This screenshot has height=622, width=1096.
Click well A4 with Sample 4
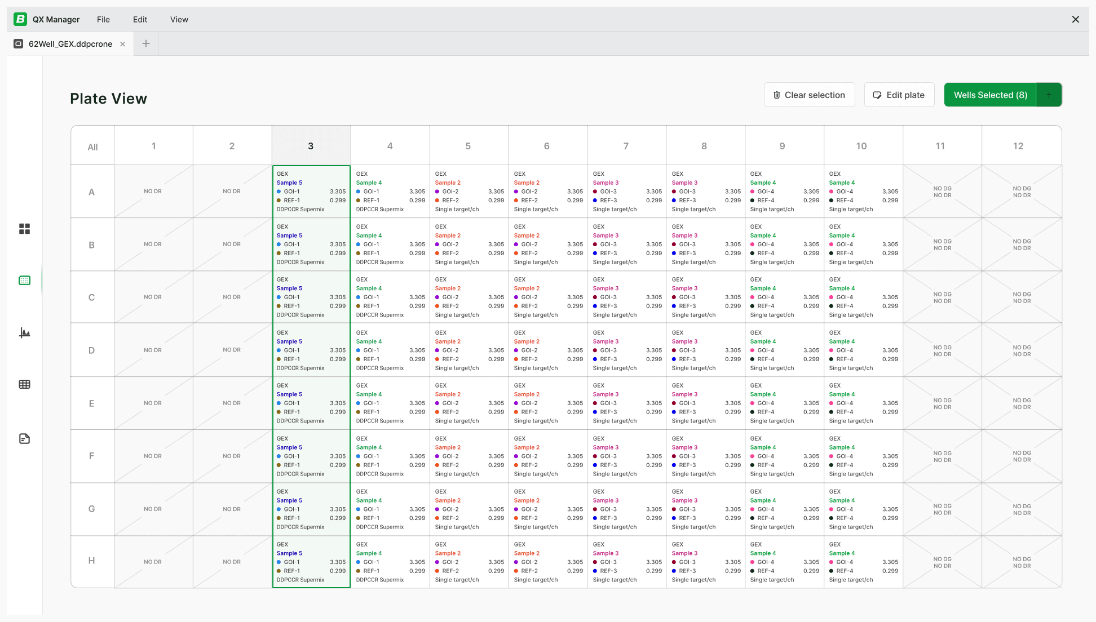coord(390,192)
